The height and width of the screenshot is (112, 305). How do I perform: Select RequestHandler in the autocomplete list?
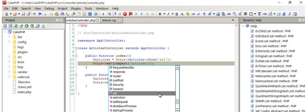(x=142, y=67)
